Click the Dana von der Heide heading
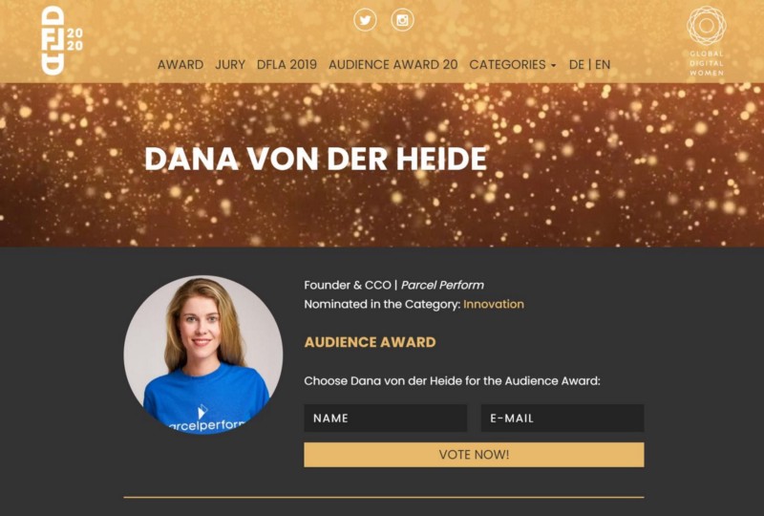The image size is (764, 516). pos(315,159)
